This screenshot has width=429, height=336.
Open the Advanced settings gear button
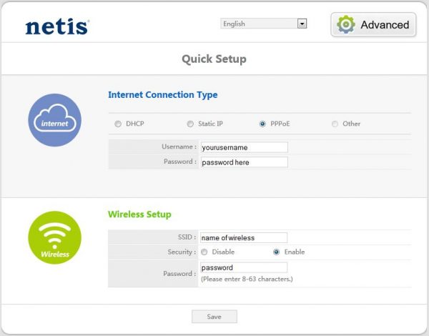[x=373, y=25]
